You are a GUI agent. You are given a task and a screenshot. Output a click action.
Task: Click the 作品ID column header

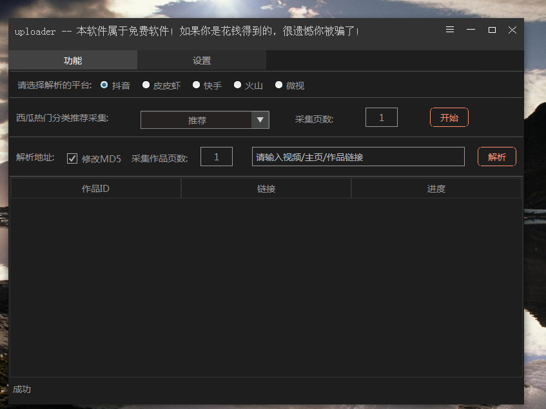click(96, 189)
